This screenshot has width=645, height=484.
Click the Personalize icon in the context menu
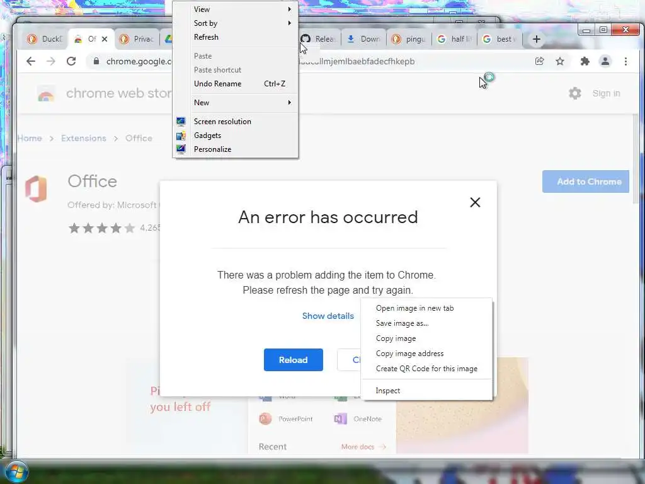(x=181, y=149)
